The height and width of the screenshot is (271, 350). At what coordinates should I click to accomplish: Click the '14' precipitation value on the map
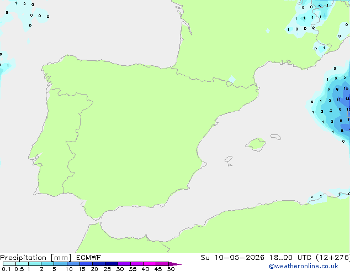[x=348, y=98]
